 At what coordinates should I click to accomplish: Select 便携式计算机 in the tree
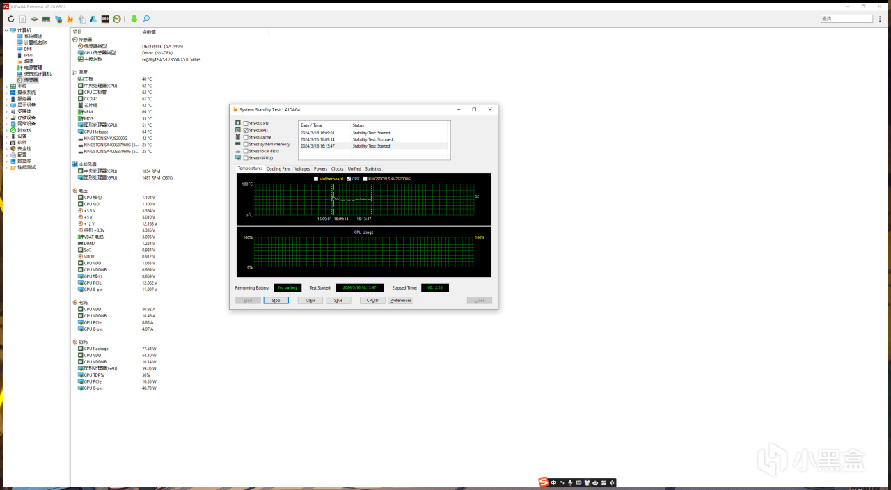click(38, 74)
